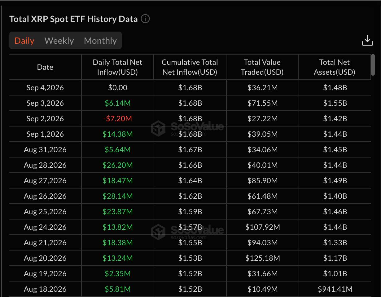The width and height of the screenshot is (381, 297).
Task: Switch to the Weekly tab
Action: [59, 41]
